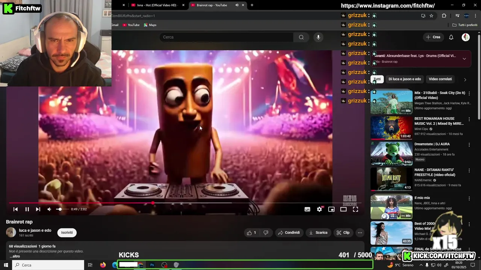Mute the video player volume
The width and height of the screenshot is (481, 270).
49,209
